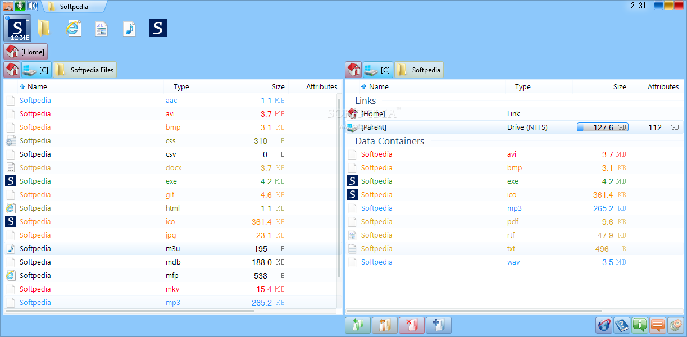Open the gear settings icon at bottom right
687x337 pixels.
675,325
